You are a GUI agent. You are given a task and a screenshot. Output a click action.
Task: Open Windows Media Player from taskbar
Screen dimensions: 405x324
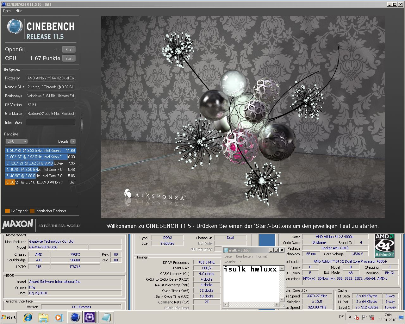tap(59, 317)
